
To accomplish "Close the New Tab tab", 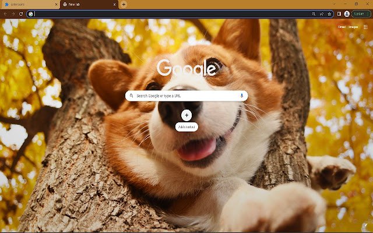I will (114, 4).
